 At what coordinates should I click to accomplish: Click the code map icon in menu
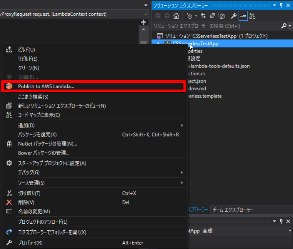click(x=9, y=115)
